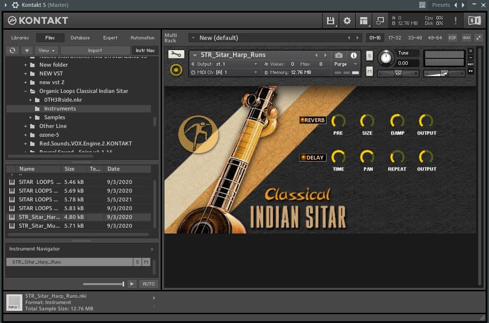Switch to the Automation tab

(x=143, y=38)
